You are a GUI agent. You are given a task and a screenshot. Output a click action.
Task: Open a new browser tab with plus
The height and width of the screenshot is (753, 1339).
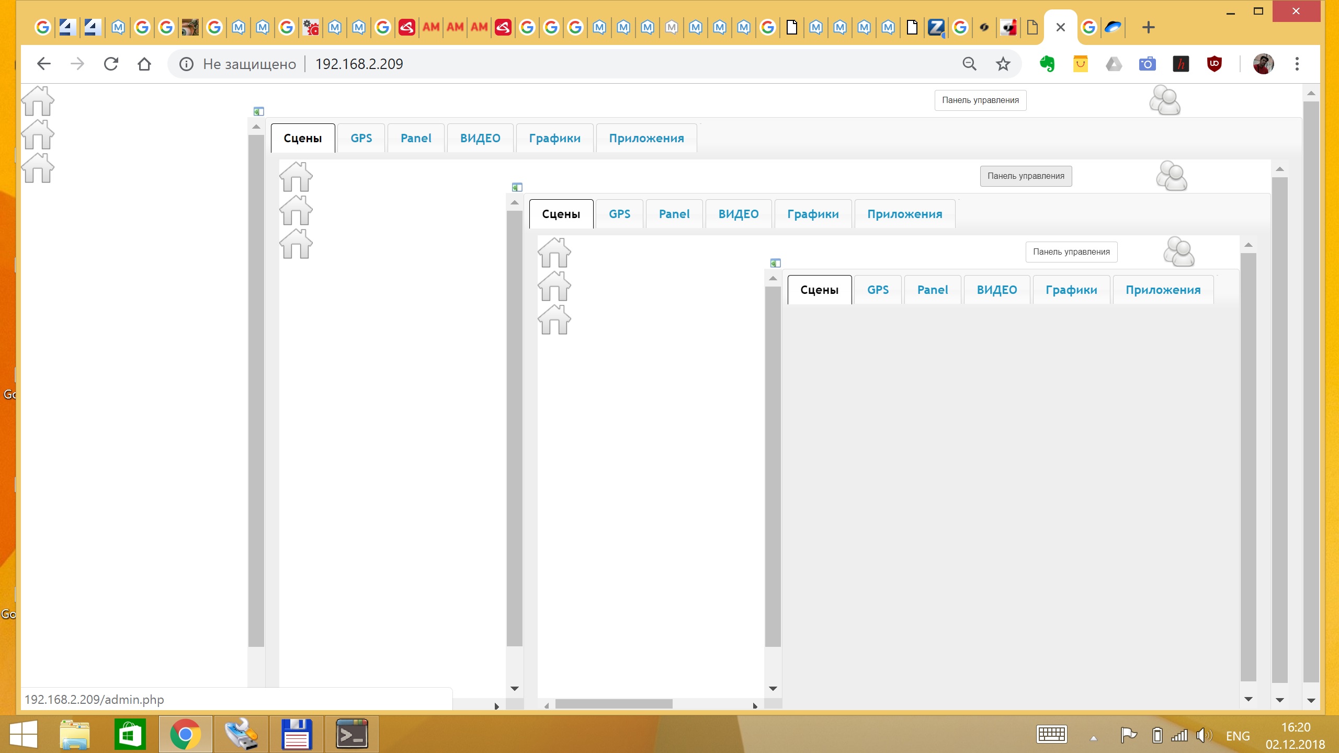[x=1148, y=27]
